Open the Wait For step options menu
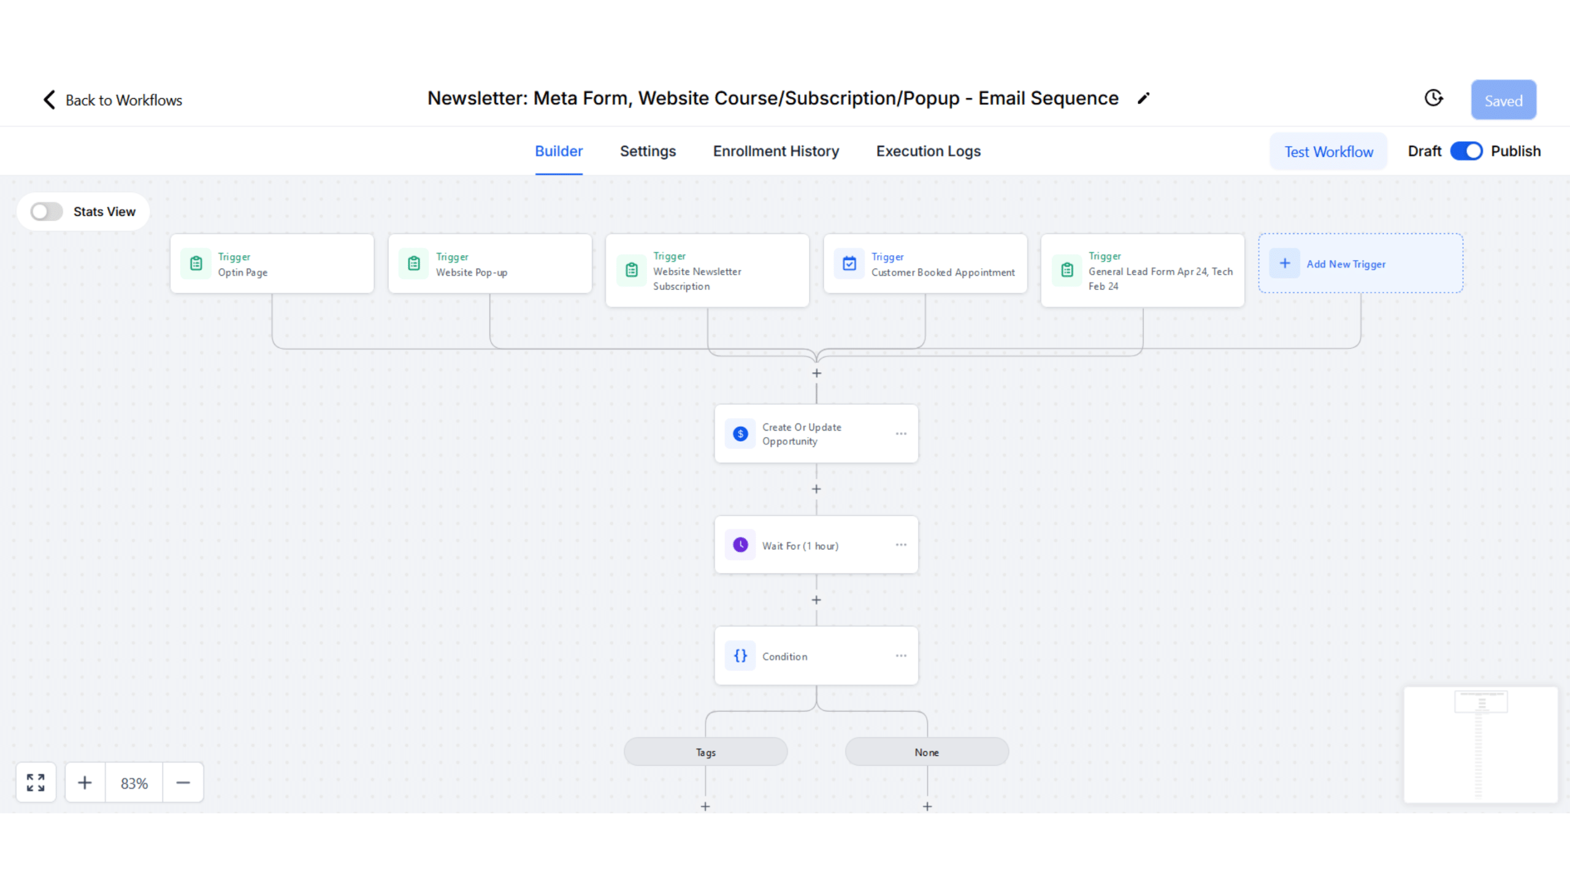 (x=900, y=545)
